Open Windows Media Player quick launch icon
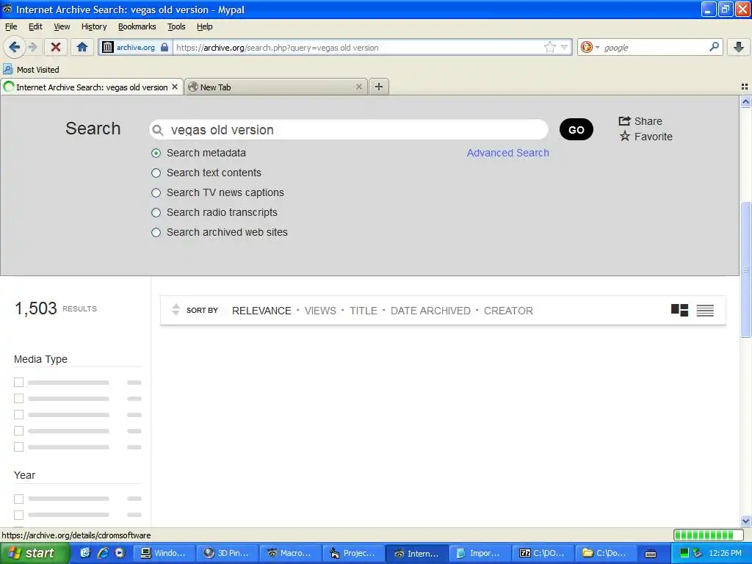752x564 pixels. 120,553
